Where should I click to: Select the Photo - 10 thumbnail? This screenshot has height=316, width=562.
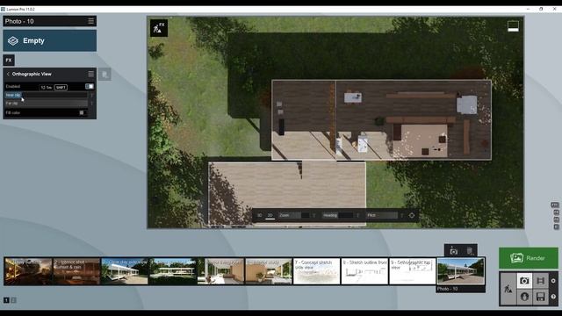point(460,271)
